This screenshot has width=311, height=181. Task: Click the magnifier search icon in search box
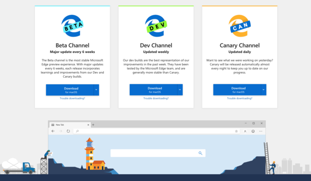(200, 153)
